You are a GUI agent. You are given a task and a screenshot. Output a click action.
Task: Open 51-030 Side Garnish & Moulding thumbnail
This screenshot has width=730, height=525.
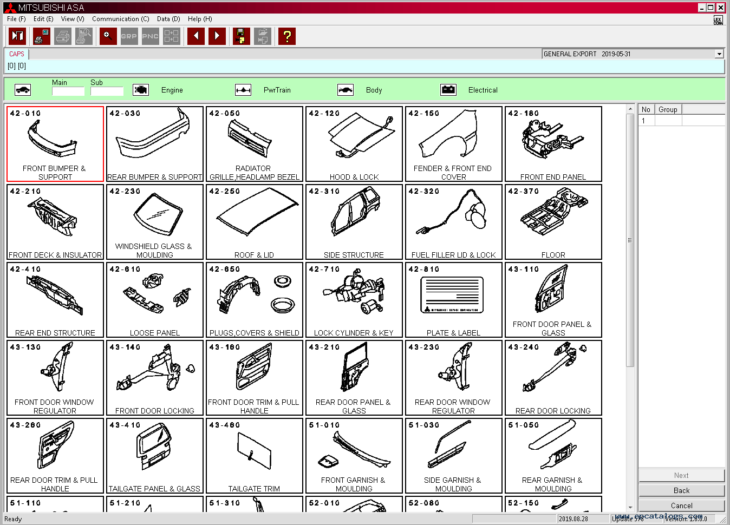(x=454, y=456)
